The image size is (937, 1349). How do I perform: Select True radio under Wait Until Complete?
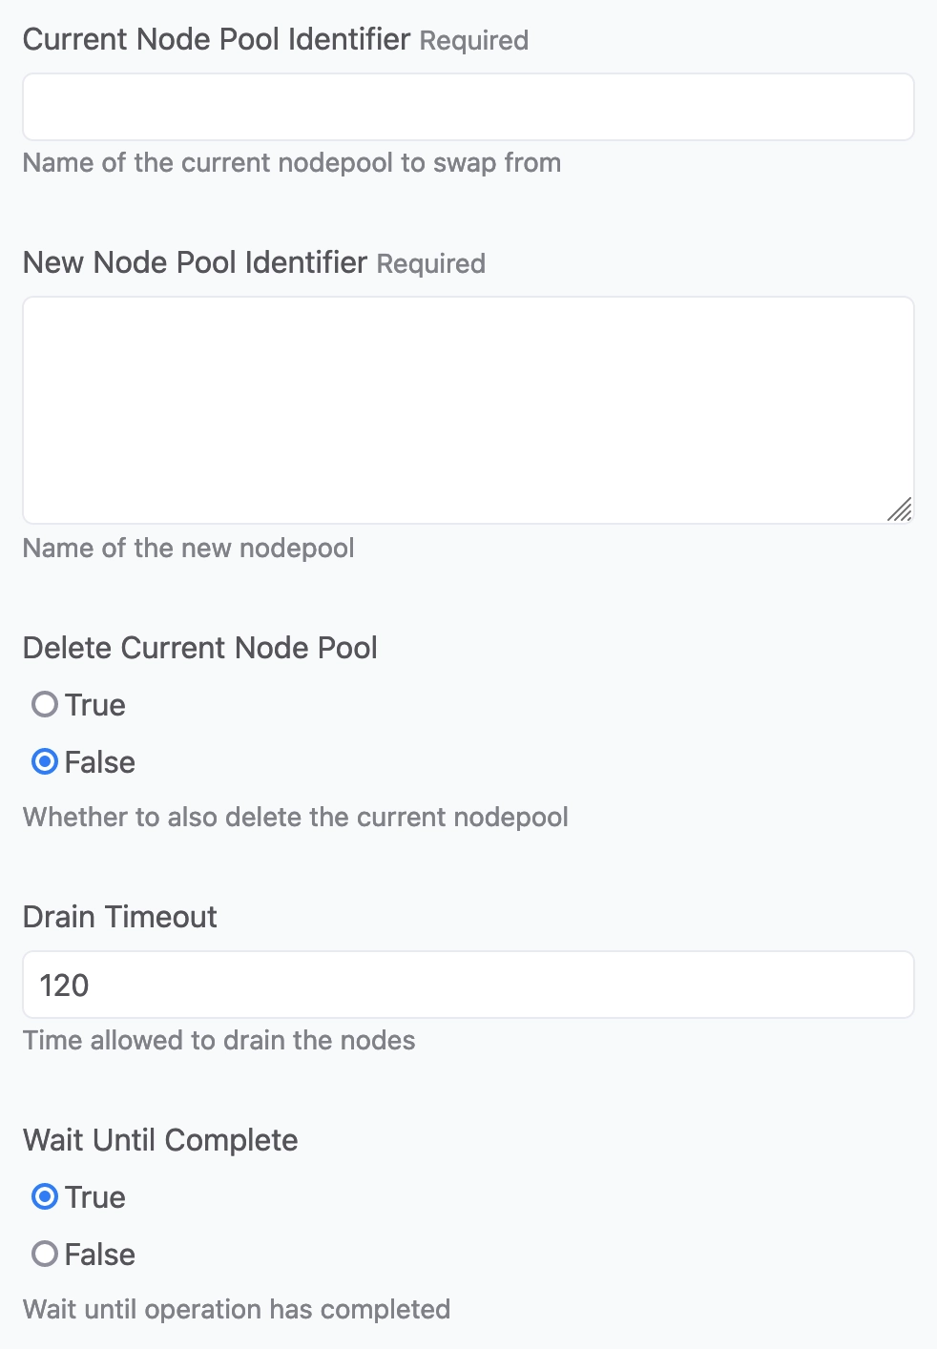[45, 1197]
